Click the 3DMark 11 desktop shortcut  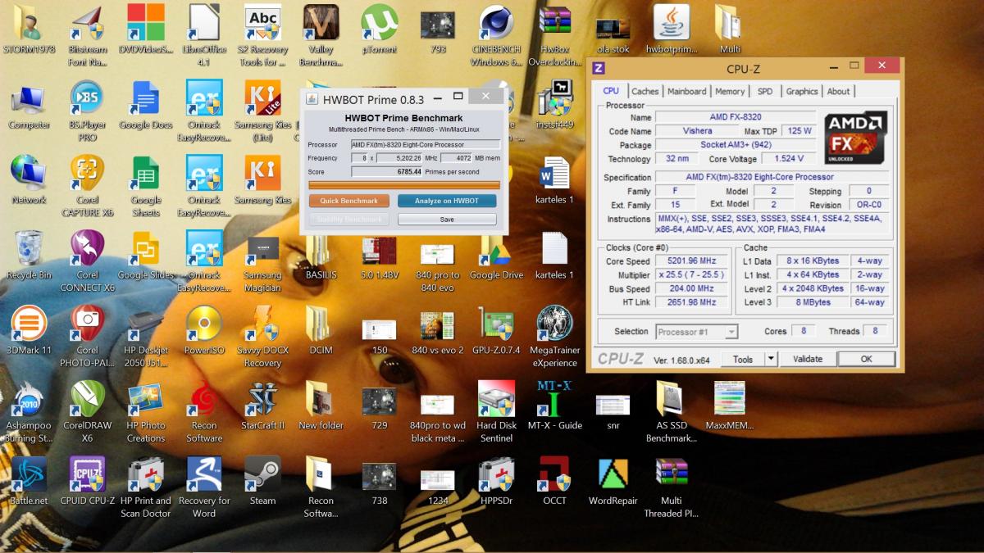tap(29, 331)
